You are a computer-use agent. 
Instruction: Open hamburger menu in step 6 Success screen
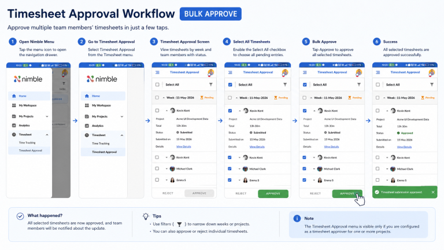[378, 72]
